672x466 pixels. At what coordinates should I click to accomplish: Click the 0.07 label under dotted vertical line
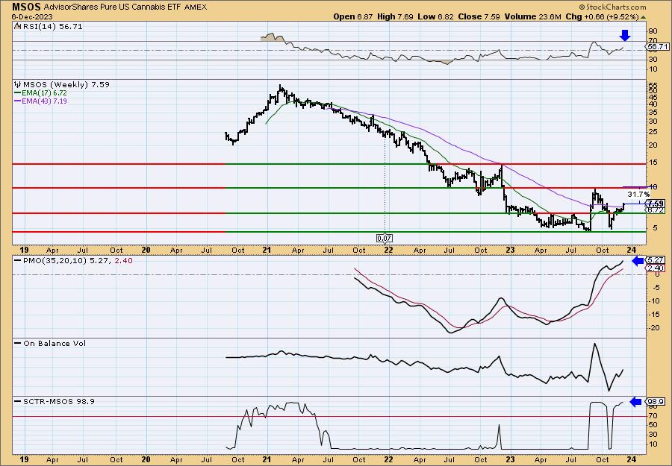385,238
